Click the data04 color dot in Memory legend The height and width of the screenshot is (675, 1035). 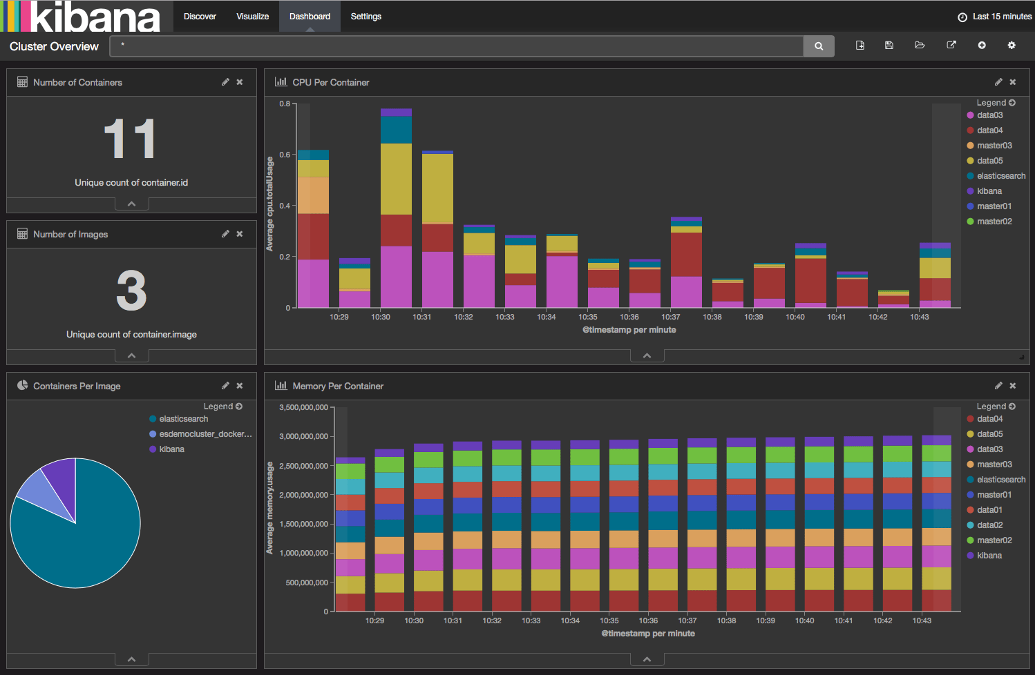coord(970,418)
